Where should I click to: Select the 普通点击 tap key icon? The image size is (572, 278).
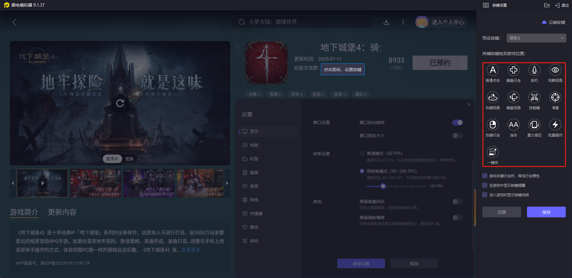tap(493, 70)
